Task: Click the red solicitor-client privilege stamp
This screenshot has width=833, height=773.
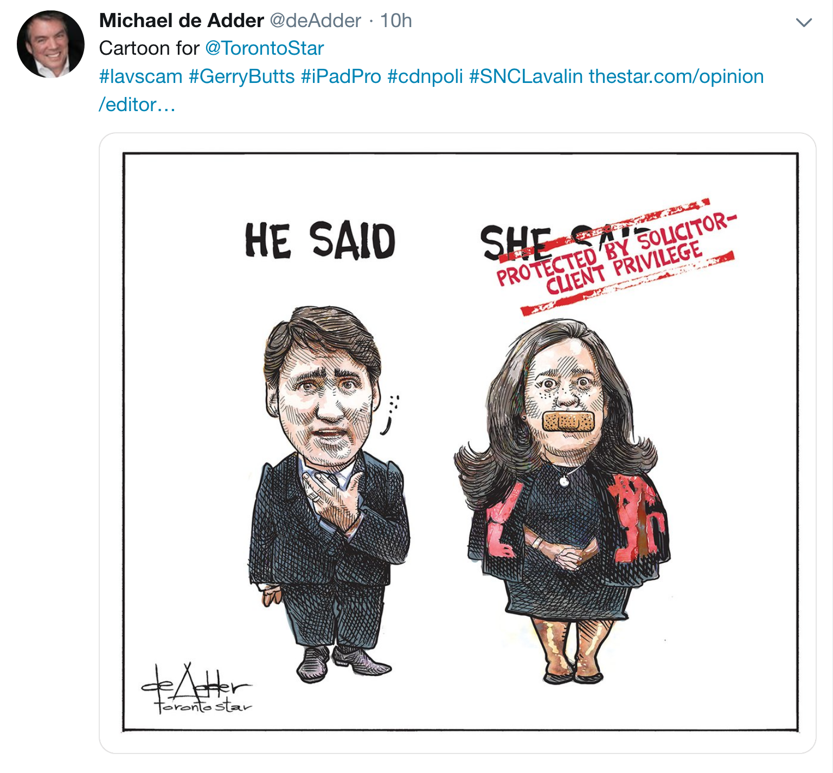Action: click(616, 257)
